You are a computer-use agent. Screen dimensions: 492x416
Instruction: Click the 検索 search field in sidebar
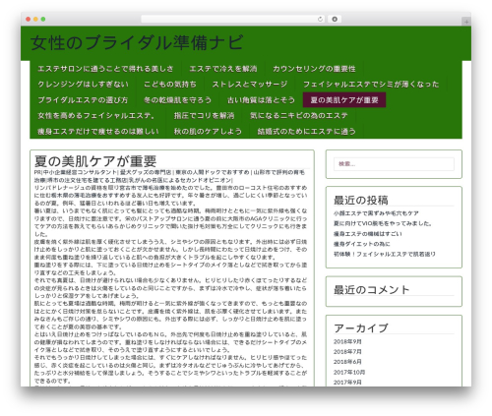pyautogui.click(x=394, y=164)
